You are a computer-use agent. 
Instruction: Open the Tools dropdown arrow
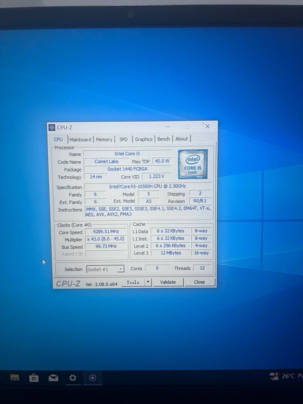pyautogui.click(x=148, y=282)
